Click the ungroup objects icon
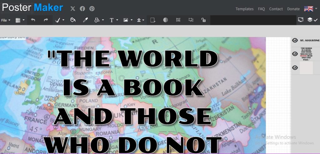 pyautogui.click(x=191, y=20)
